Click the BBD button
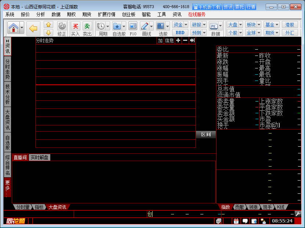Screen dimensions: 305x228 click(180, 33)
